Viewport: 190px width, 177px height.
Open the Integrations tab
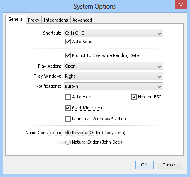(56, 20)
